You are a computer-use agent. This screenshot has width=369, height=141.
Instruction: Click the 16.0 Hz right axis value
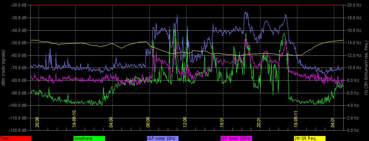click(354, 30)
